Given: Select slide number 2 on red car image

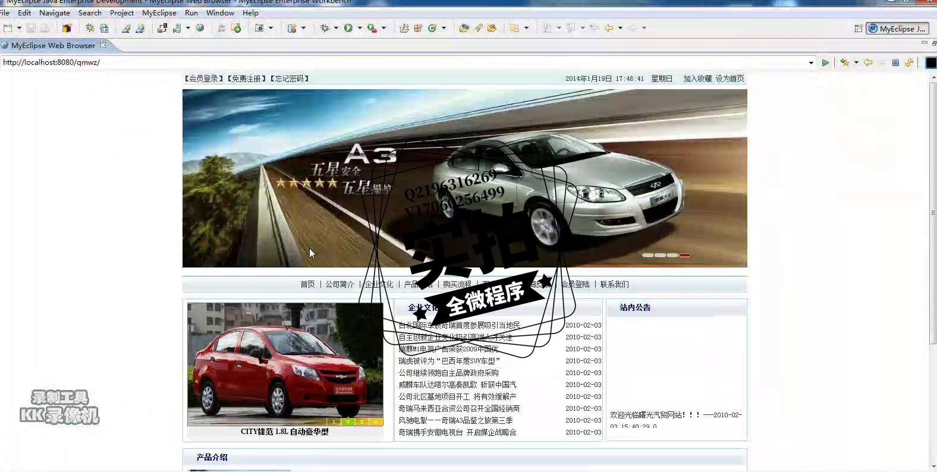Looking at the screenshot, I should pyautogui.click(x=348, y=421).
